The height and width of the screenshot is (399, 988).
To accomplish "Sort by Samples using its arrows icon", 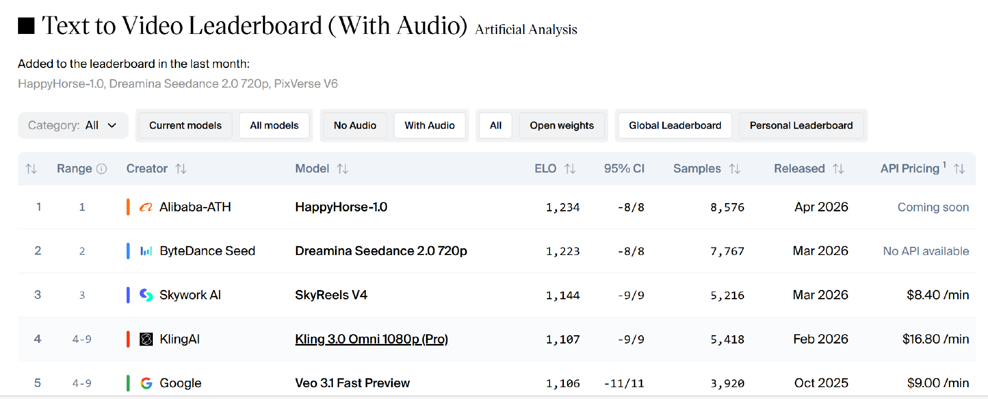I will (x=735, y=169).
